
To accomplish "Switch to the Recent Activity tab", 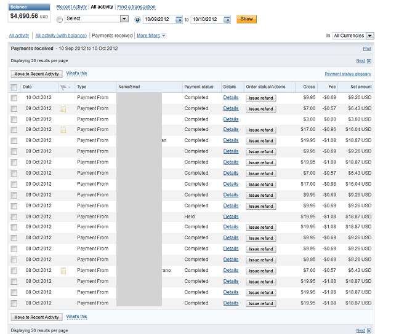I will (71, 7).
